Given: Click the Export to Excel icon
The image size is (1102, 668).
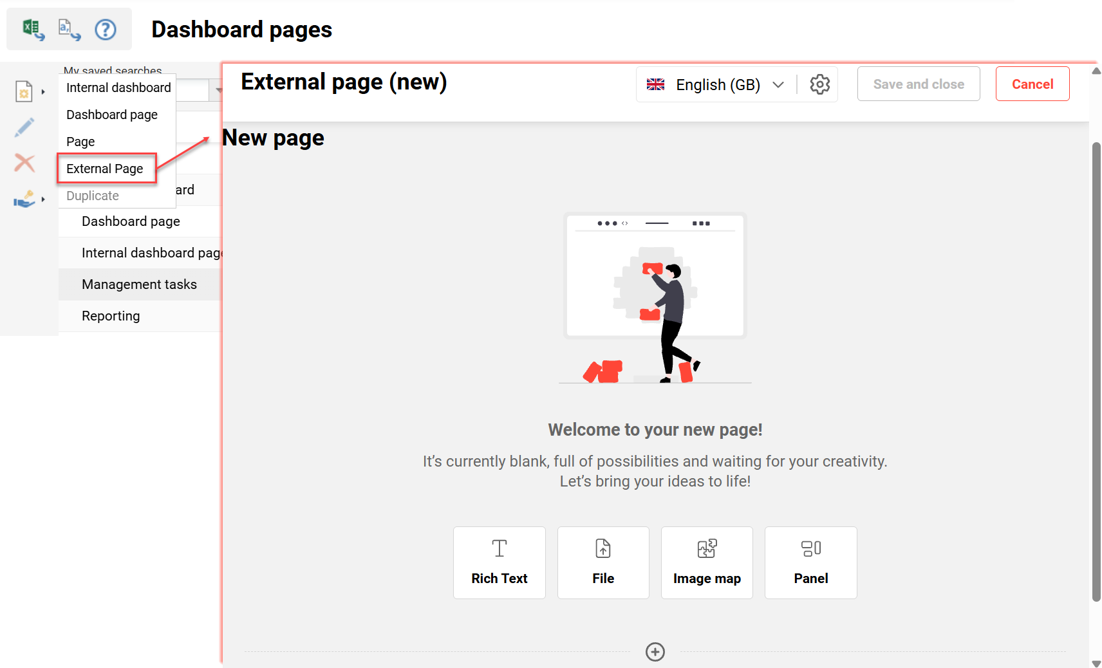Looking at the screenshot, I should [33, 30].
